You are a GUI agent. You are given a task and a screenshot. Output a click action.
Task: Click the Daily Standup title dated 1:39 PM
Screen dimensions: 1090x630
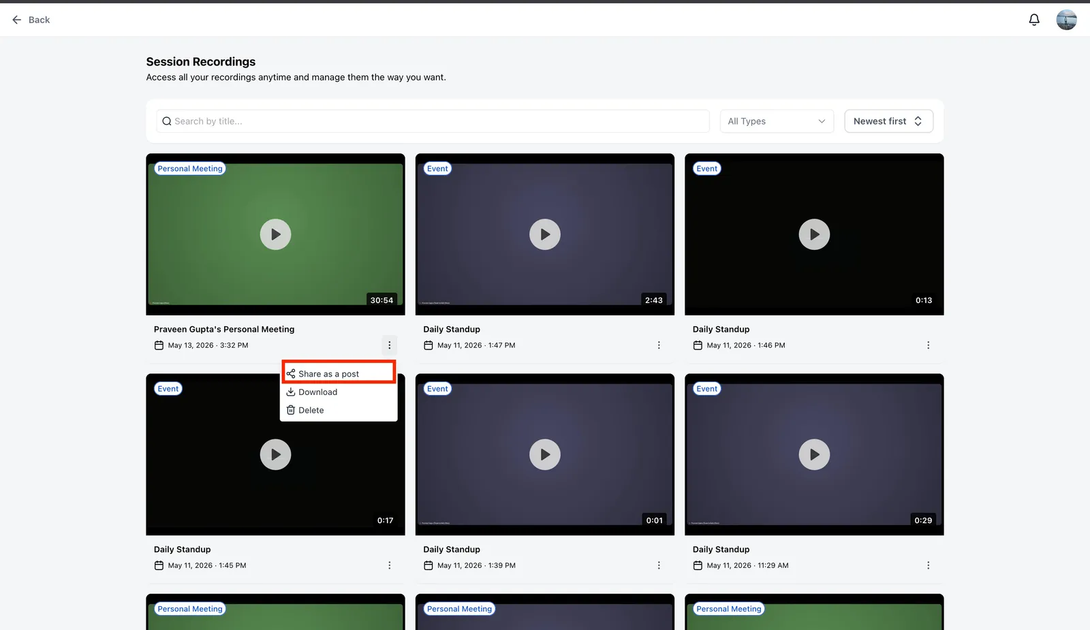pyautogui.click(x=452, y=550)
